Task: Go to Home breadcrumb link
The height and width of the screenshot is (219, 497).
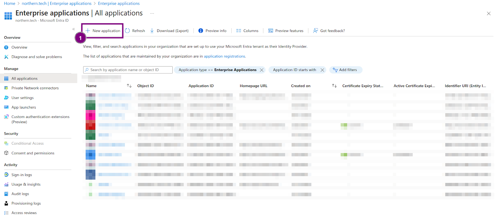Action: tap(9, 3)
